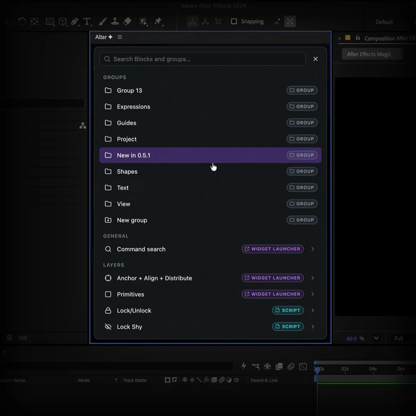Viewport: 416px width, 416px height.
Task: Select the Pen tool
Action: click(75, 22)
